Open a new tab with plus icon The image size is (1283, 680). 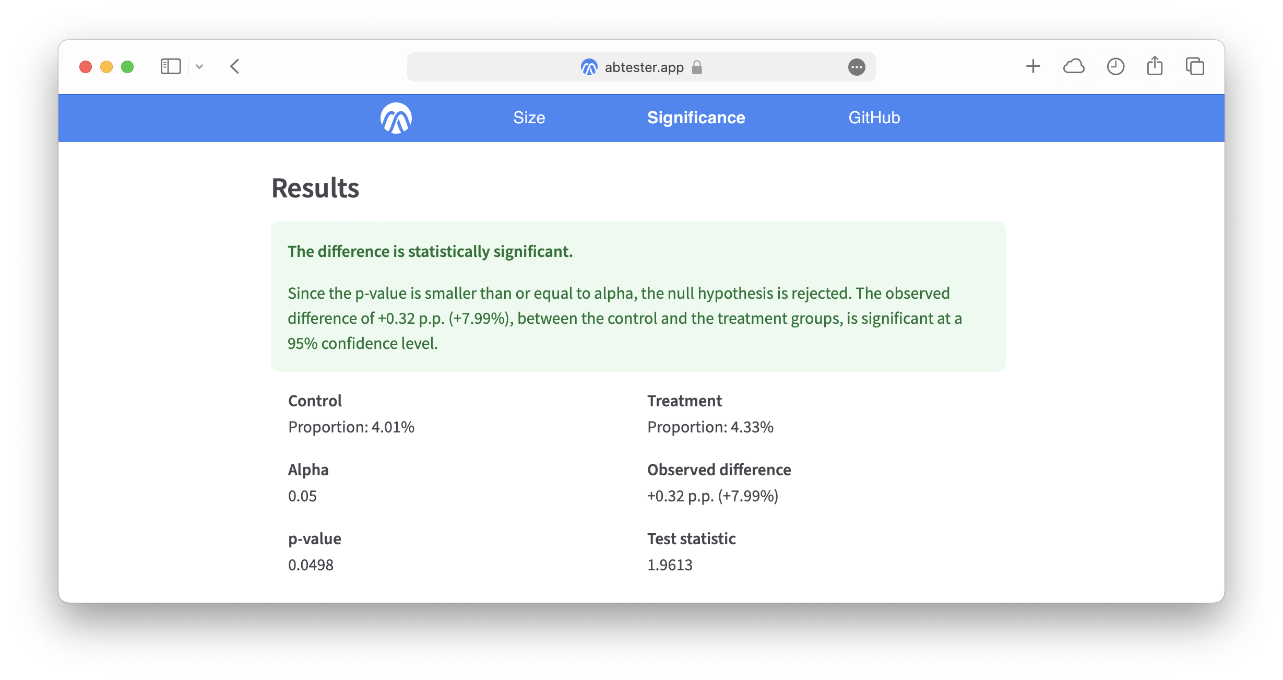click(1032, 67)
